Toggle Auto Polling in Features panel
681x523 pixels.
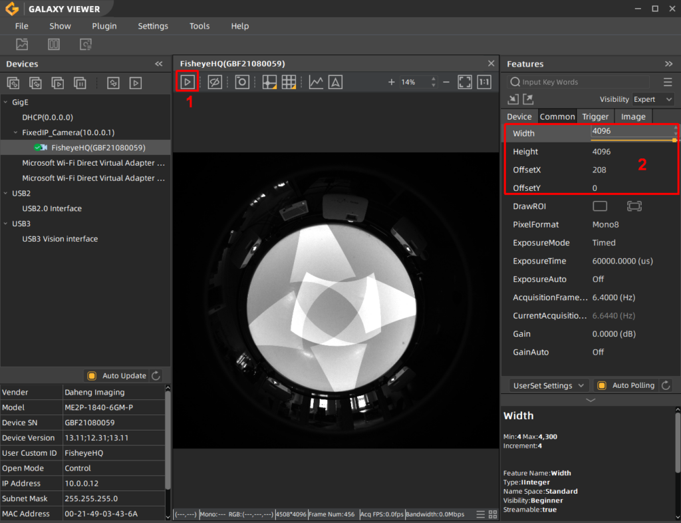click(602, 385)
